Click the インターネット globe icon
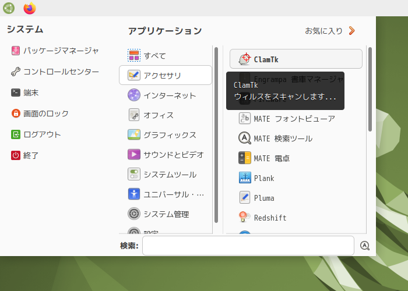 [x=134, y=95]
